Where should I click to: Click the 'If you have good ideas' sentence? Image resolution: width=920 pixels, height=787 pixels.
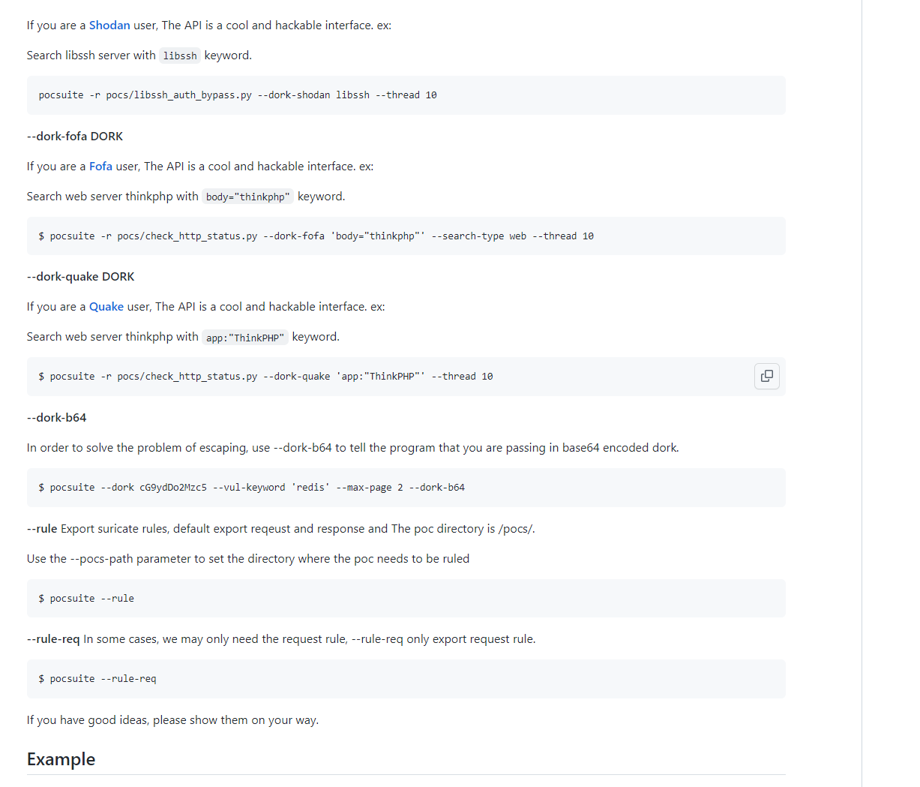[x=172, y=720]
